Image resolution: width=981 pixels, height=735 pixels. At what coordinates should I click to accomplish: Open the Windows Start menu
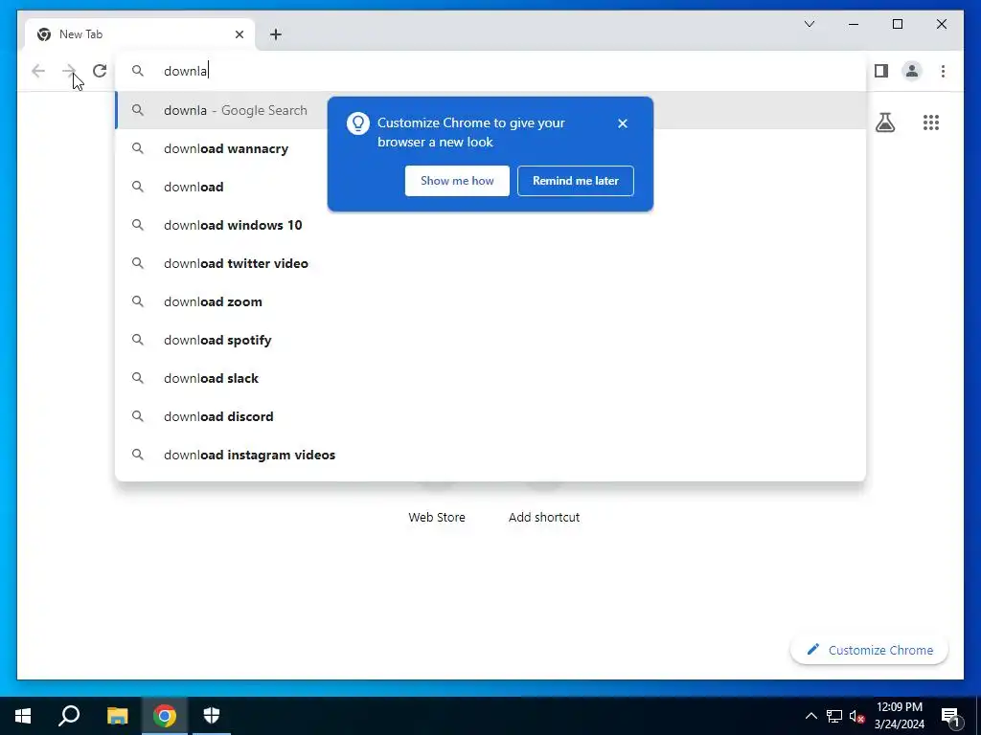click(x=23, y=716)
